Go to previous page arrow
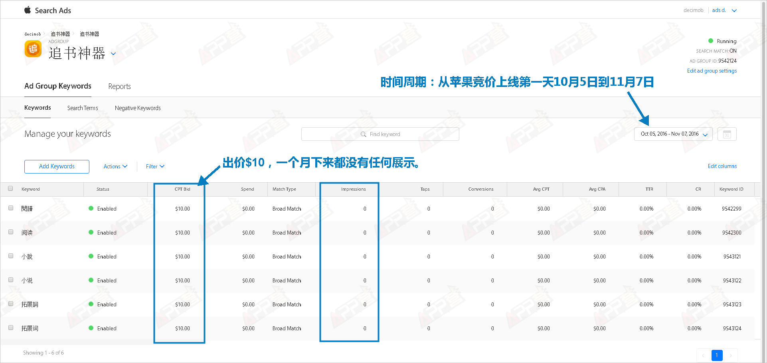Viewport: 767px width, 363px height. click(x=703, y=355)
